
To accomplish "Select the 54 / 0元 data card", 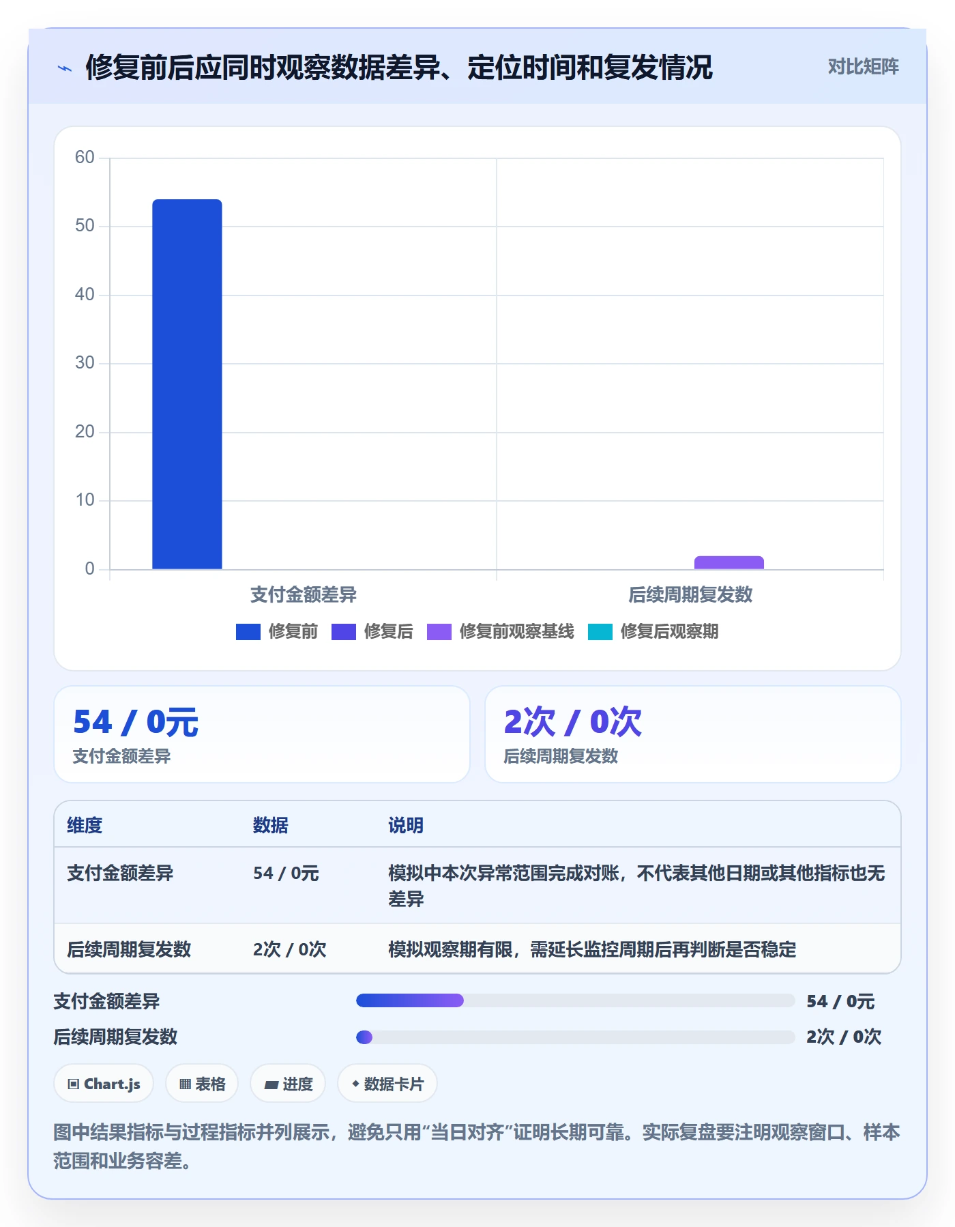I will [262, 734].
